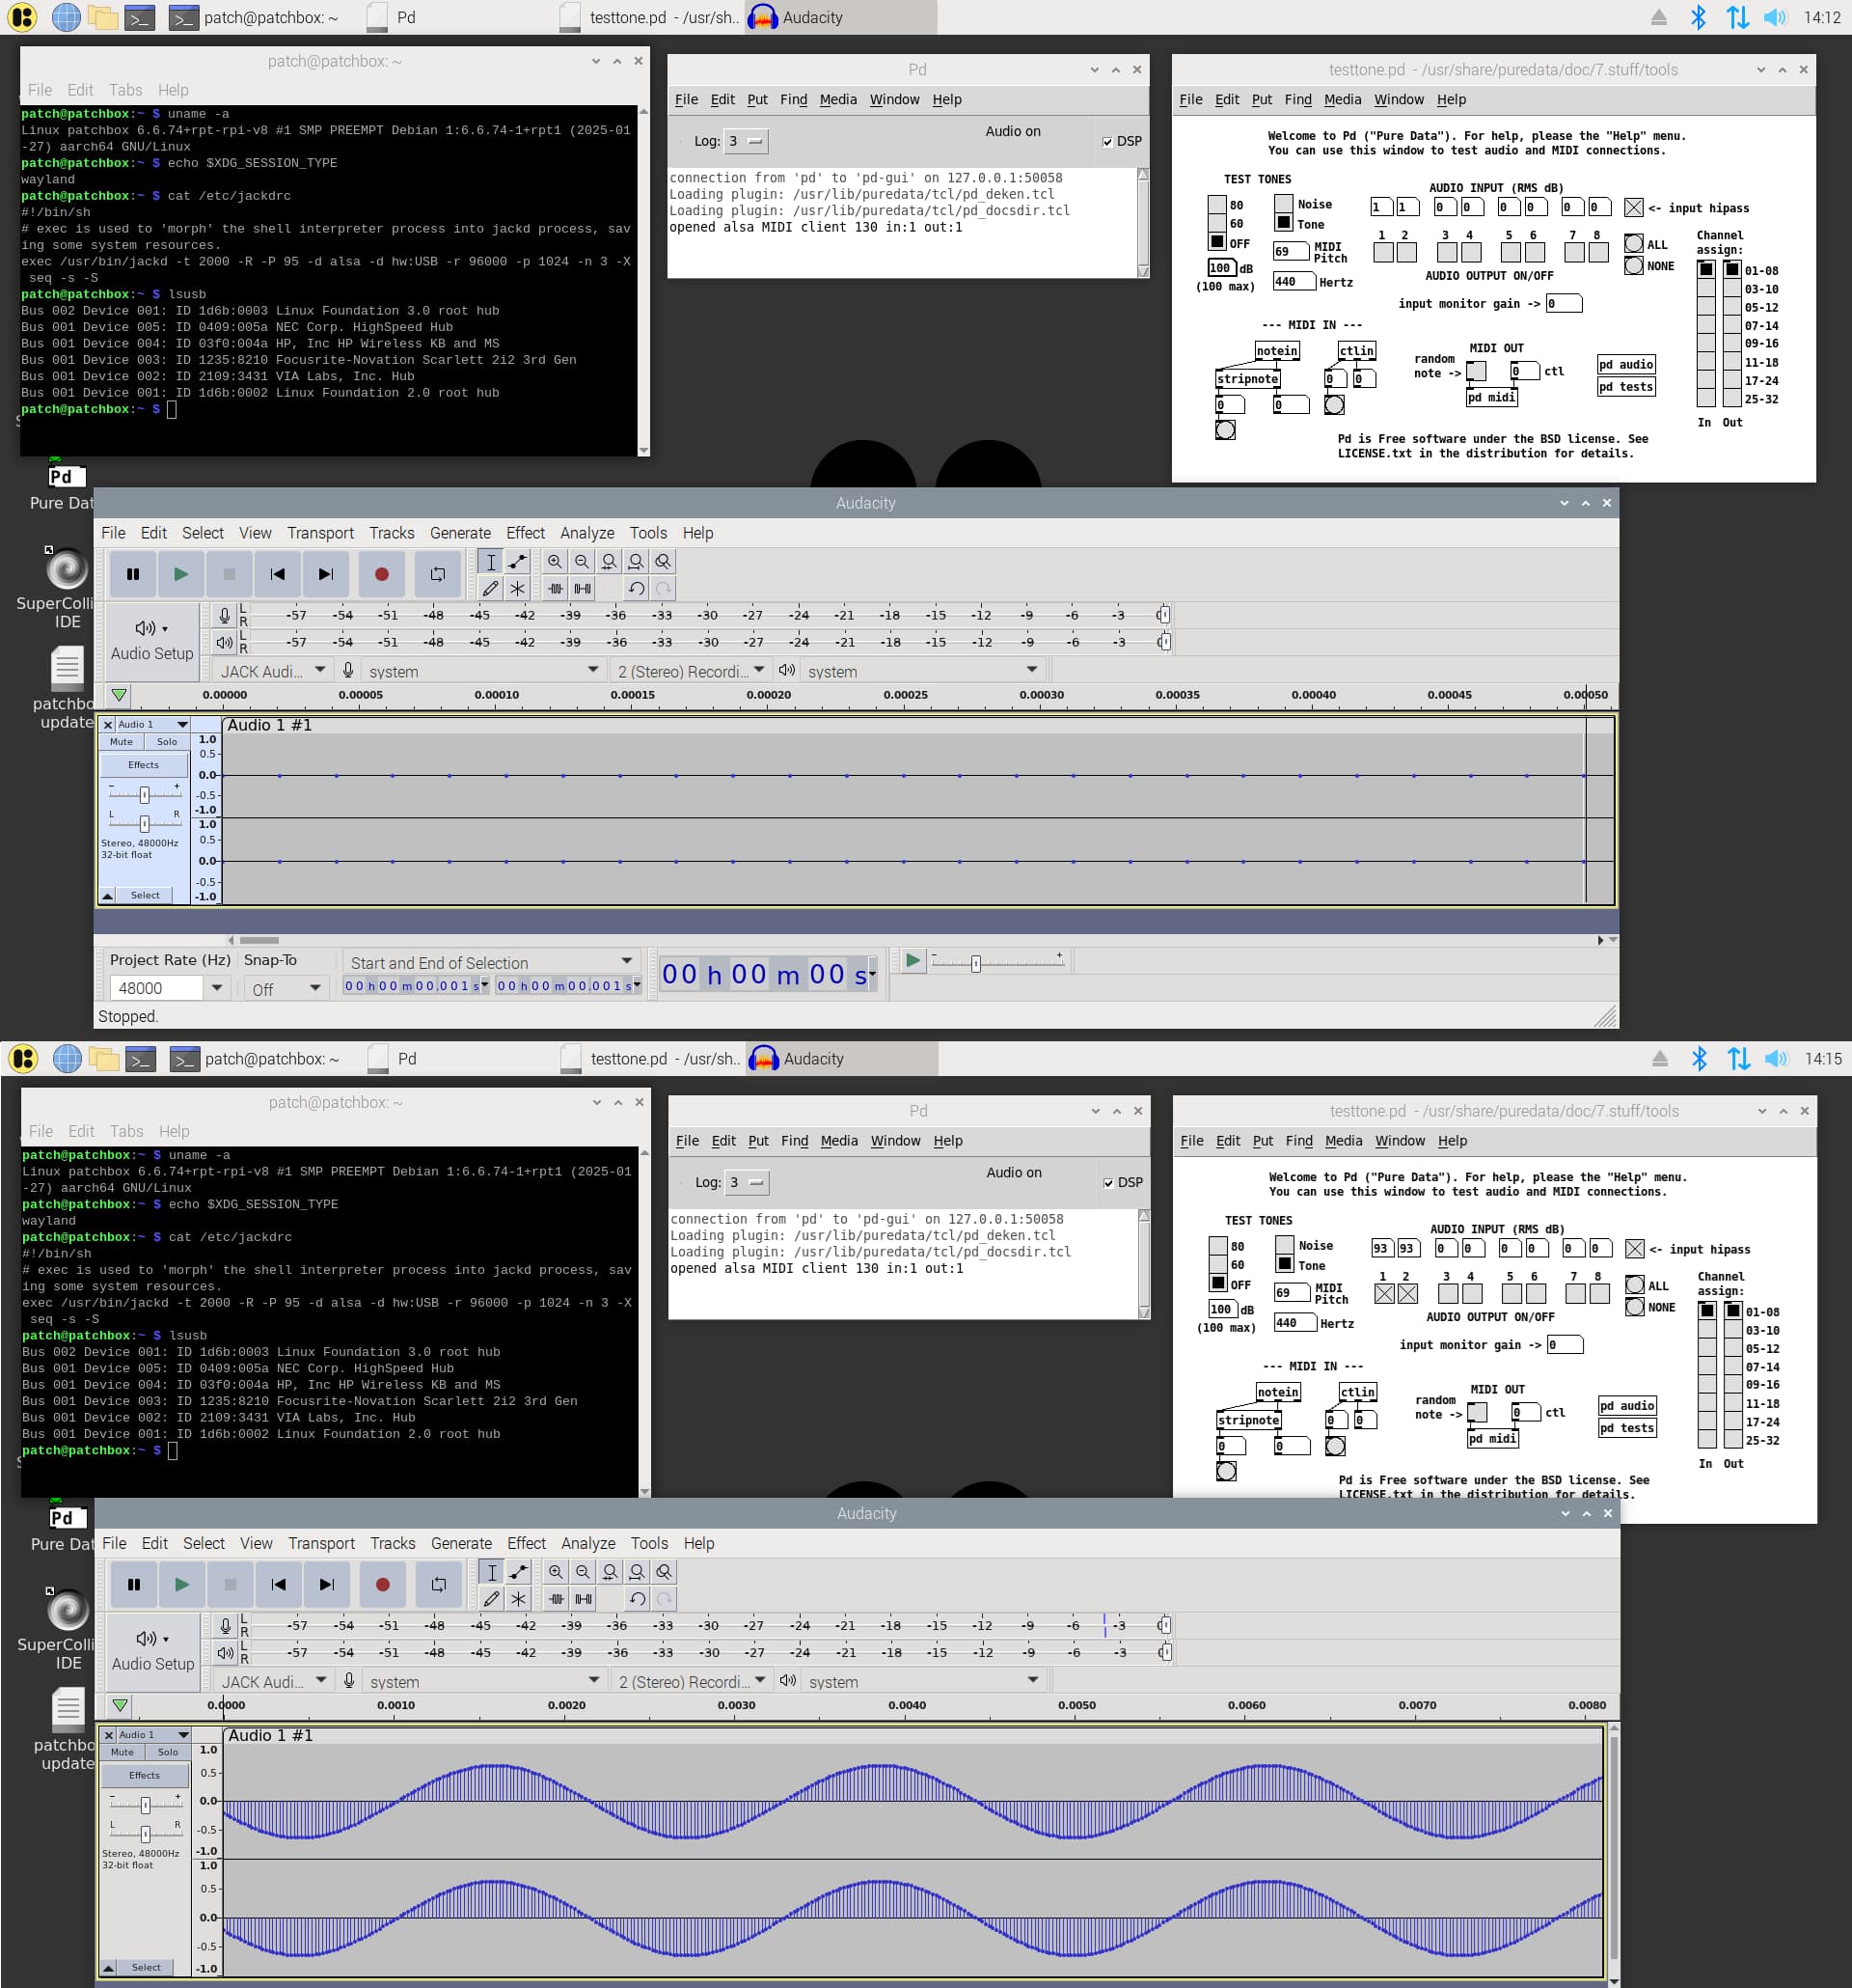Select 80 dB test tone level in 14:12 testtone
The image size is (1852, 1988).
tap(1217, 205)
